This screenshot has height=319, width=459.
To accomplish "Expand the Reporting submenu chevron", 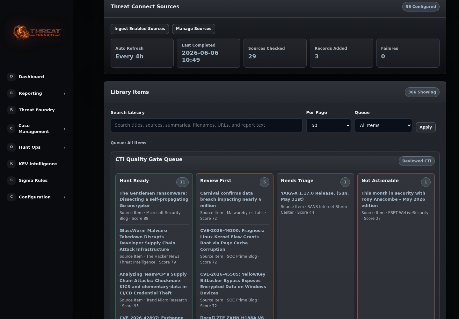I will click(64, 93).
